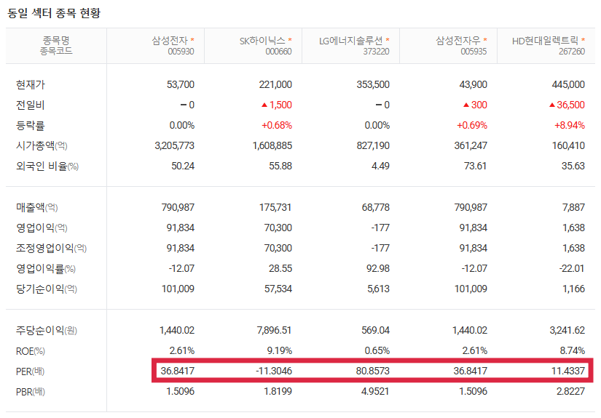This screenshot has height=418, width=601.
Task: Click the 매출액(억) row label
Action: point(37,207)
